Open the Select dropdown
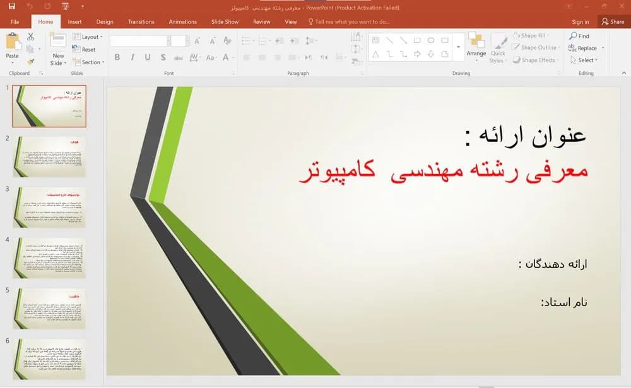The image size is (631, 388). (x=584, y=60)
